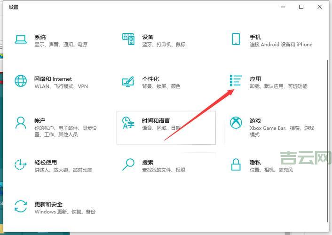Click the 轻松使用 heading text
Screen dimensions: 332x235
point(46,162)
